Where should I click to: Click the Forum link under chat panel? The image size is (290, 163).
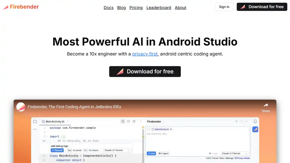(215, 158)
